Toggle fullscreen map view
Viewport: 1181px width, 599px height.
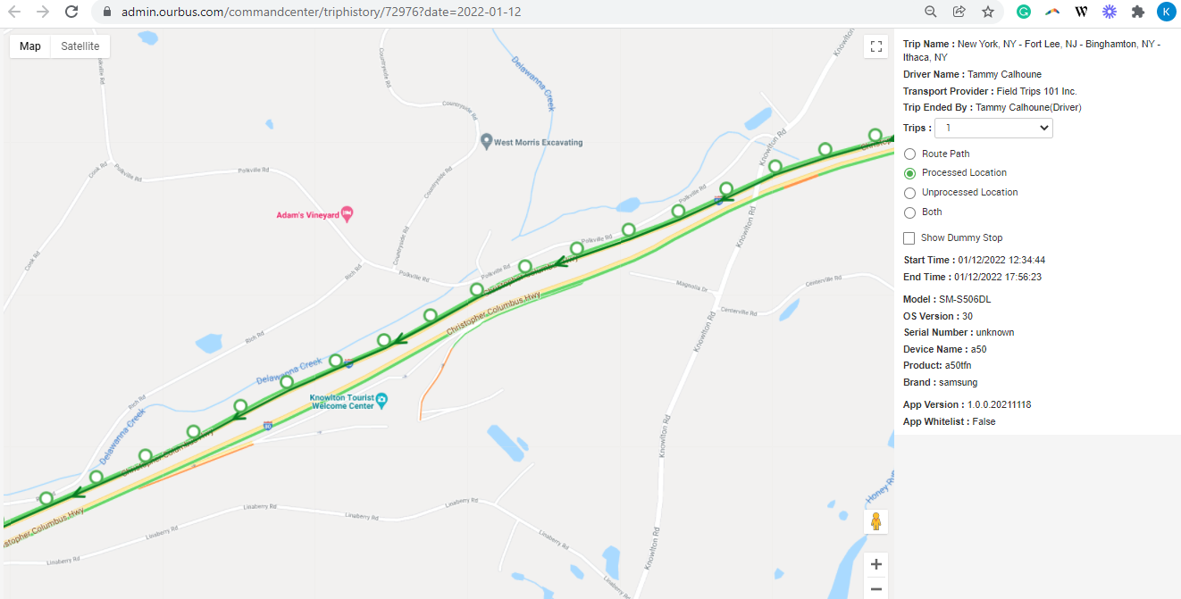pos(876,47)
